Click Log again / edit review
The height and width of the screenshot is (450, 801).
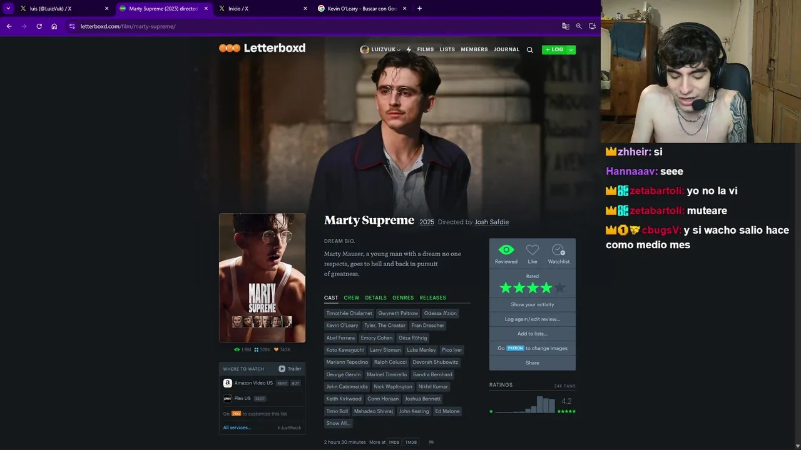pyautogui.click(x=533, y=319)
